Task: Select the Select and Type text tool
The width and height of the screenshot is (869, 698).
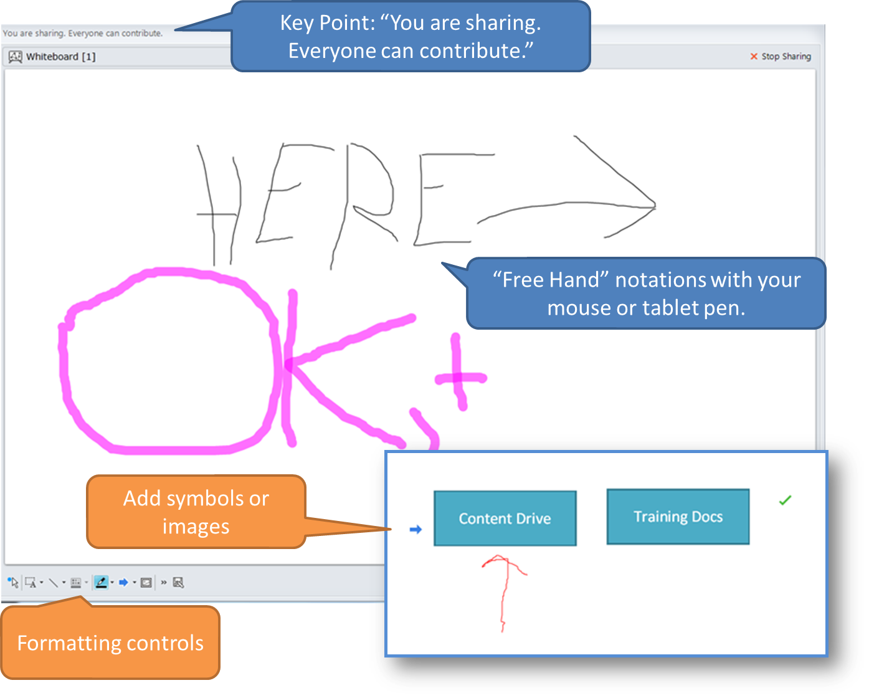Action: pyautogui.click(x=31, y=582)
